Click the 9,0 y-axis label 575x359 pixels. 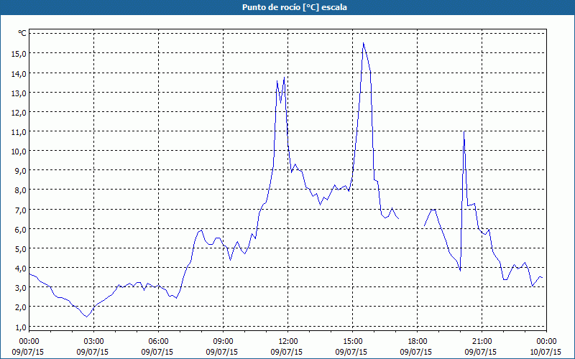(20, 170)
